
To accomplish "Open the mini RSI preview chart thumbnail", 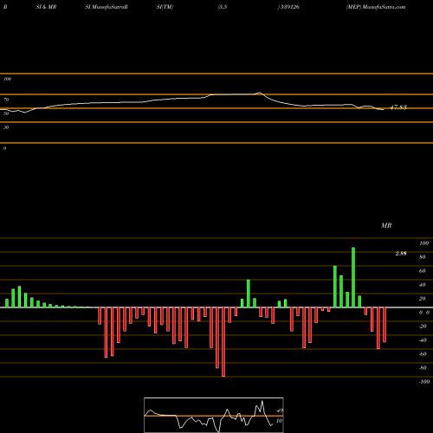I will (x=214, y=415).
